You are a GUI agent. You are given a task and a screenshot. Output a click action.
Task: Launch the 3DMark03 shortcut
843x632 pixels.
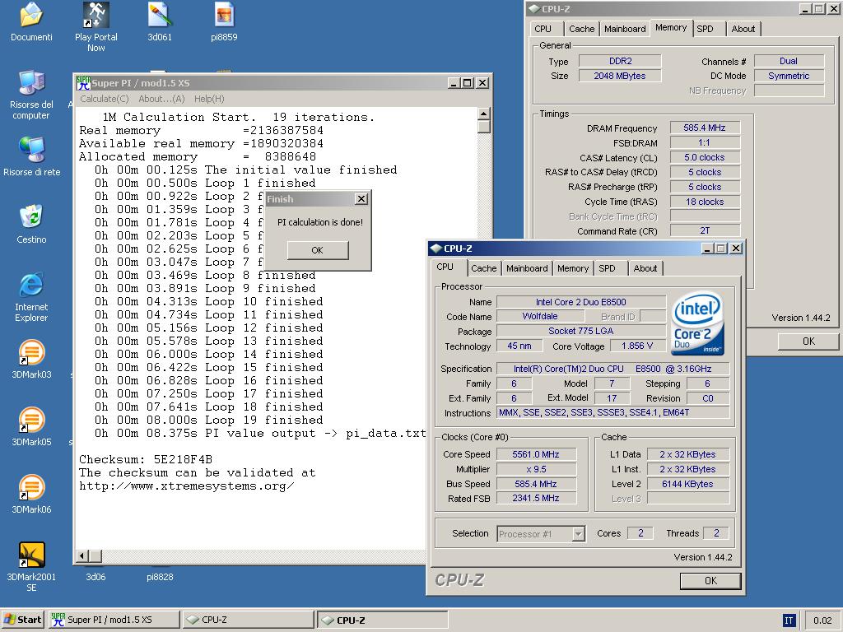[x=31, y=352]
